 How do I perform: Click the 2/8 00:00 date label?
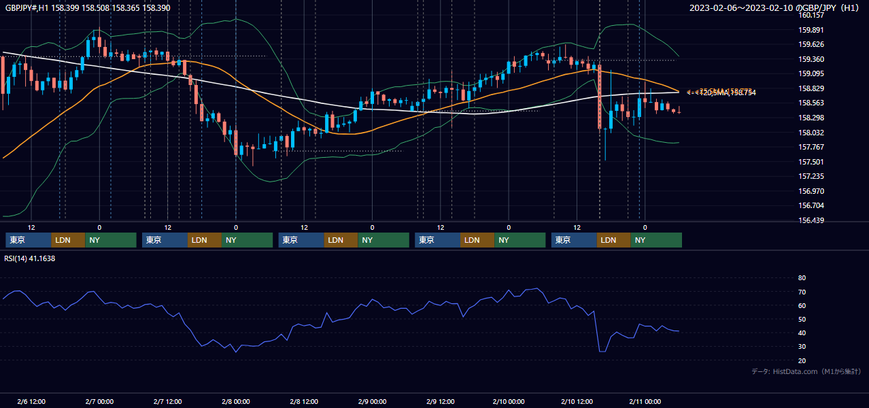(x=236, y=401)
